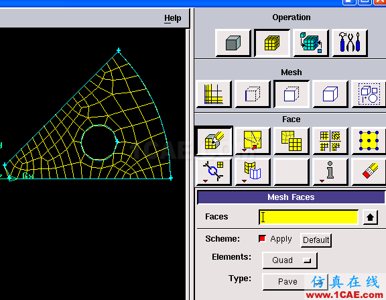Select the Boundary Layer mesh icon
The image size is (386, 300).
(x=214, y=94)
